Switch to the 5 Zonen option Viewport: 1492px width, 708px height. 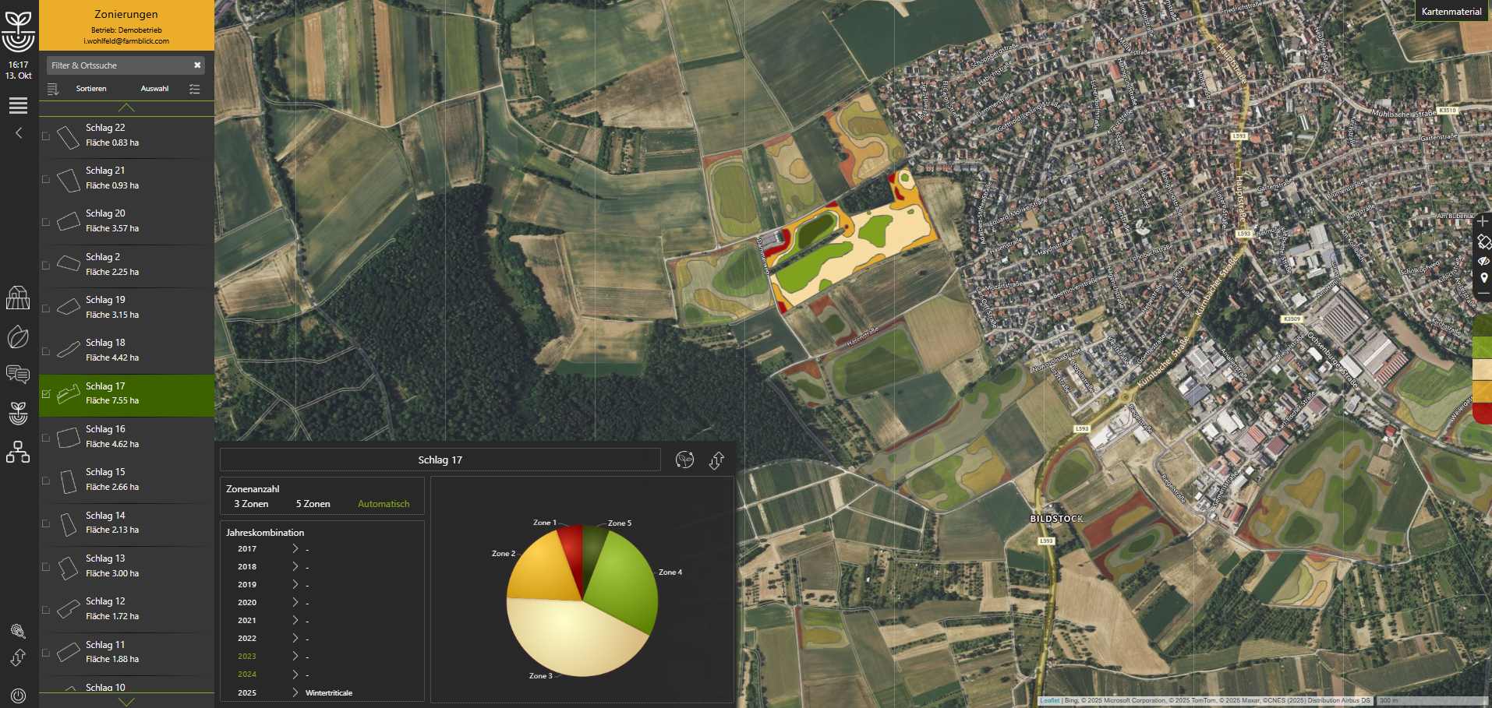point(313,504)
